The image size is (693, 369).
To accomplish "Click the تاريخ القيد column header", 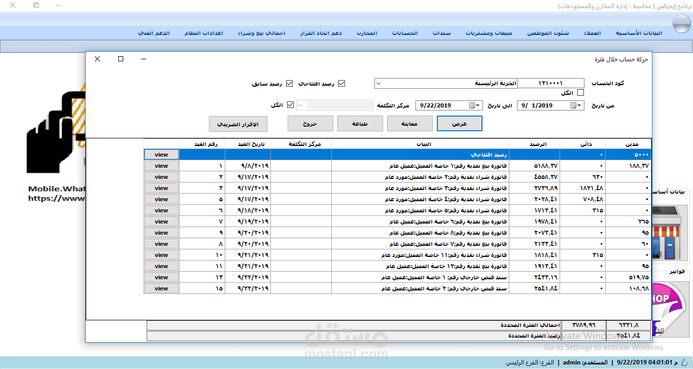I will [x=248, y=143].
